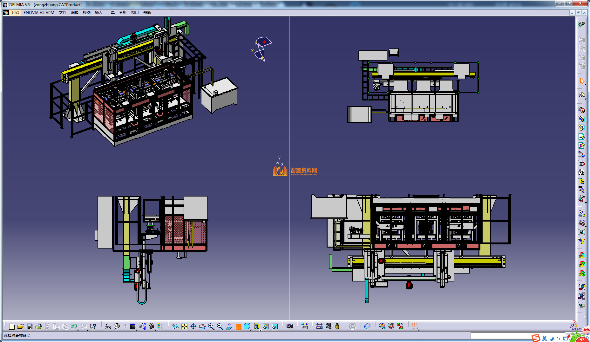590x342 pixels.
Task: Expand the Undo history dropdown arrow
Action: 78,330
